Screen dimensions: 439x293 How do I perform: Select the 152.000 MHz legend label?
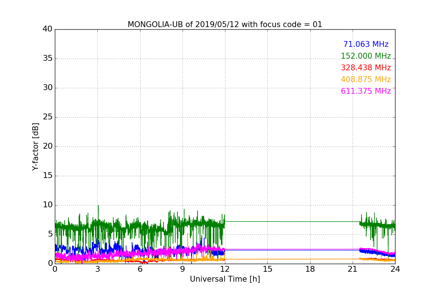(x=366, y=56)
